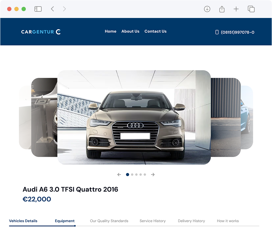Click the €22,000 price
The height and width of the screenshot is (229, 272).
(37, 199)
